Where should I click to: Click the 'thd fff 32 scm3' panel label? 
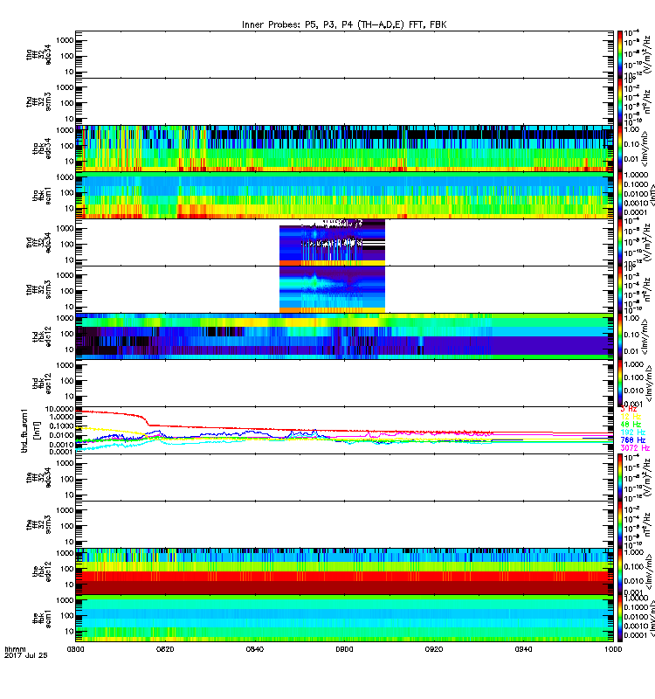tap(38, 289)
